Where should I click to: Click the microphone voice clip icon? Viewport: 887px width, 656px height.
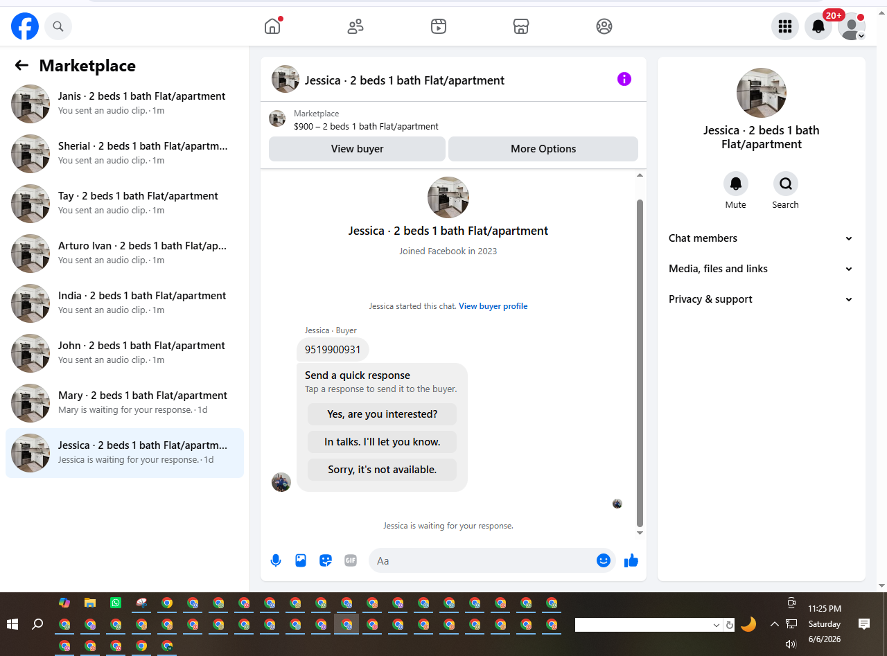276,560
